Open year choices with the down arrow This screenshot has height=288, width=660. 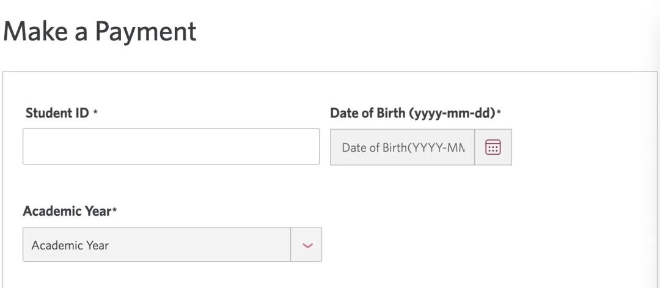pyautogui.click(x=307, y=245)
